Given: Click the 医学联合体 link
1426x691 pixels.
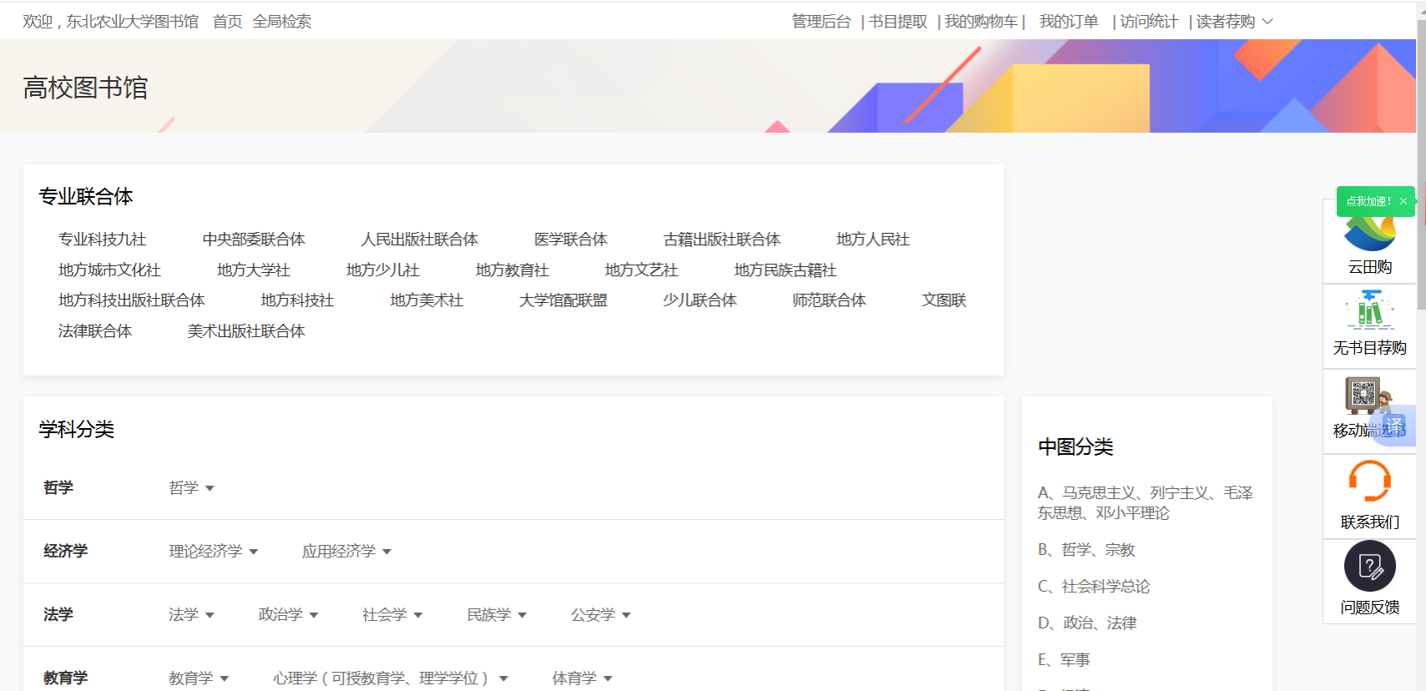Looking at the screenshot, I should pos(570,240).
